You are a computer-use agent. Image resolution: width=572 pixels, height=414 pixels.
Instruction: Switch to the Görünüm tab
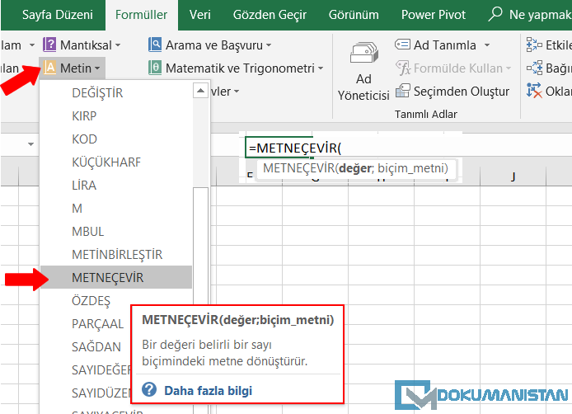tap(354, 15)
